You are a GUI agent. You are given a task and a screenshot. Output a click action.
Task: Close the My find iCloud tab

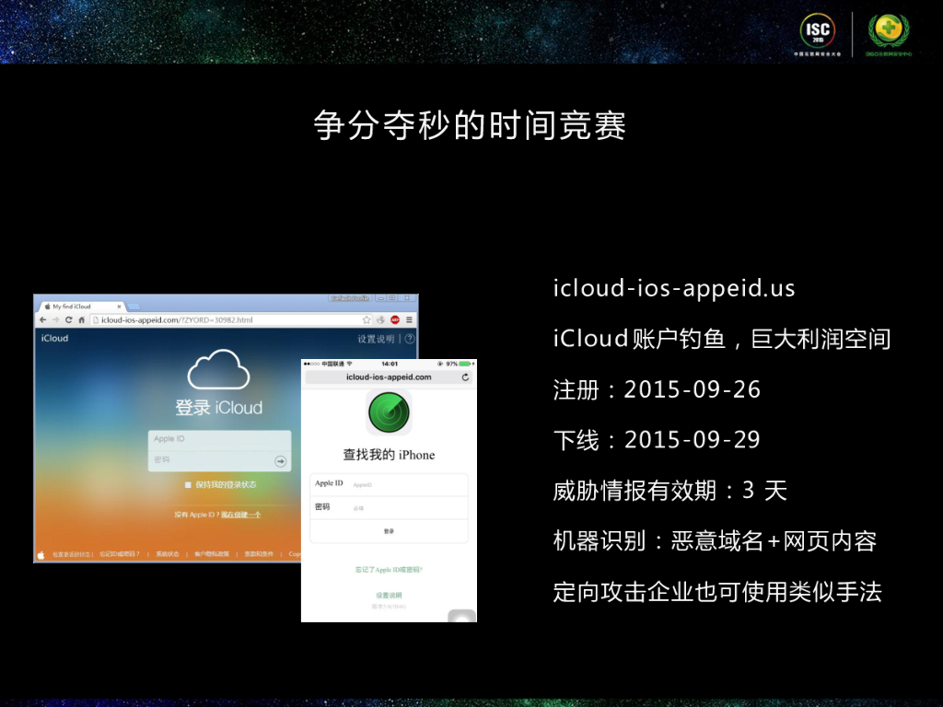point(119,307)
